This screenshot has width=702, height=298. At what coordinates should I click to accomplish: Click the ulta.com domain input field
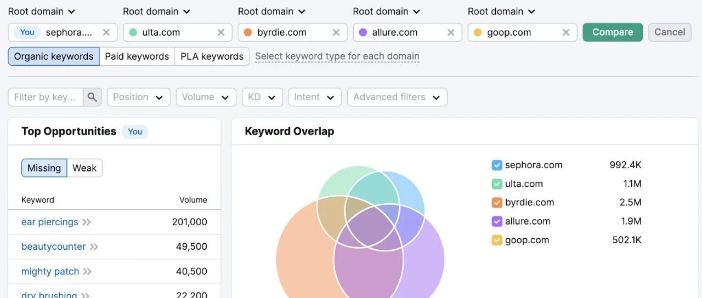pyautogui.click(x=177, y=32)
